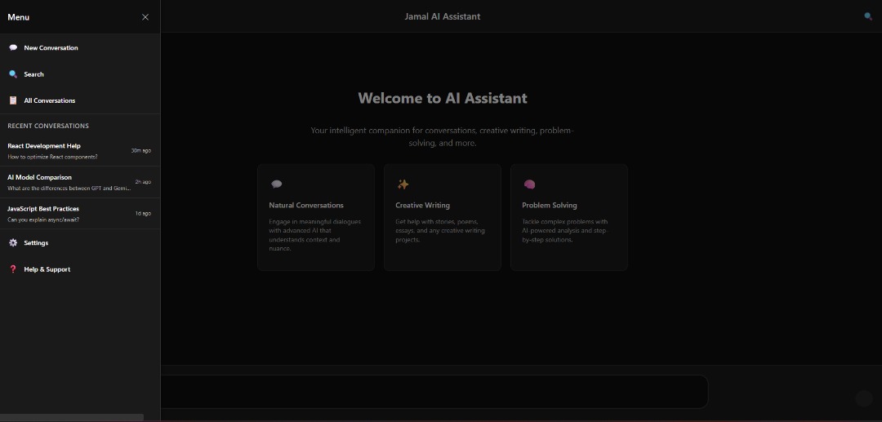The width and height of the screenshot is (882, 422).
Task: Select the Creative Writing card title
Action: 422,205
